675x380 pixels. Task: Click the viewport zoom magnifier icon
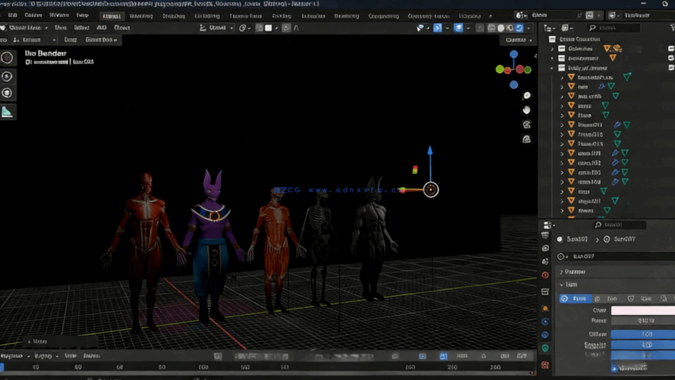pyautogui.click(x=526, y=96)
